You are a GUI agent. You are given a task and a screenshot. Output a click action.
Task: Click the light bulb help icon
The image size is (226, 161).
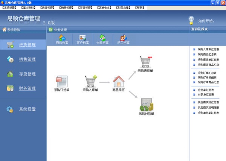click(x=191, y=20)
